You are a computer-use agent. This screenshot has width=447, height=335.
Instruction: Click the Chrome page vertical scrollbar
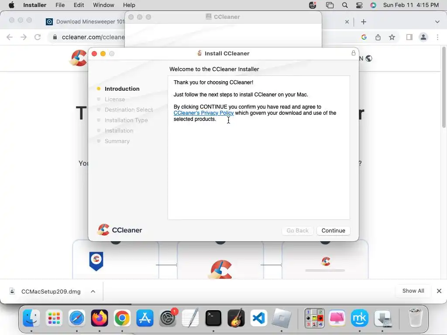444,87
